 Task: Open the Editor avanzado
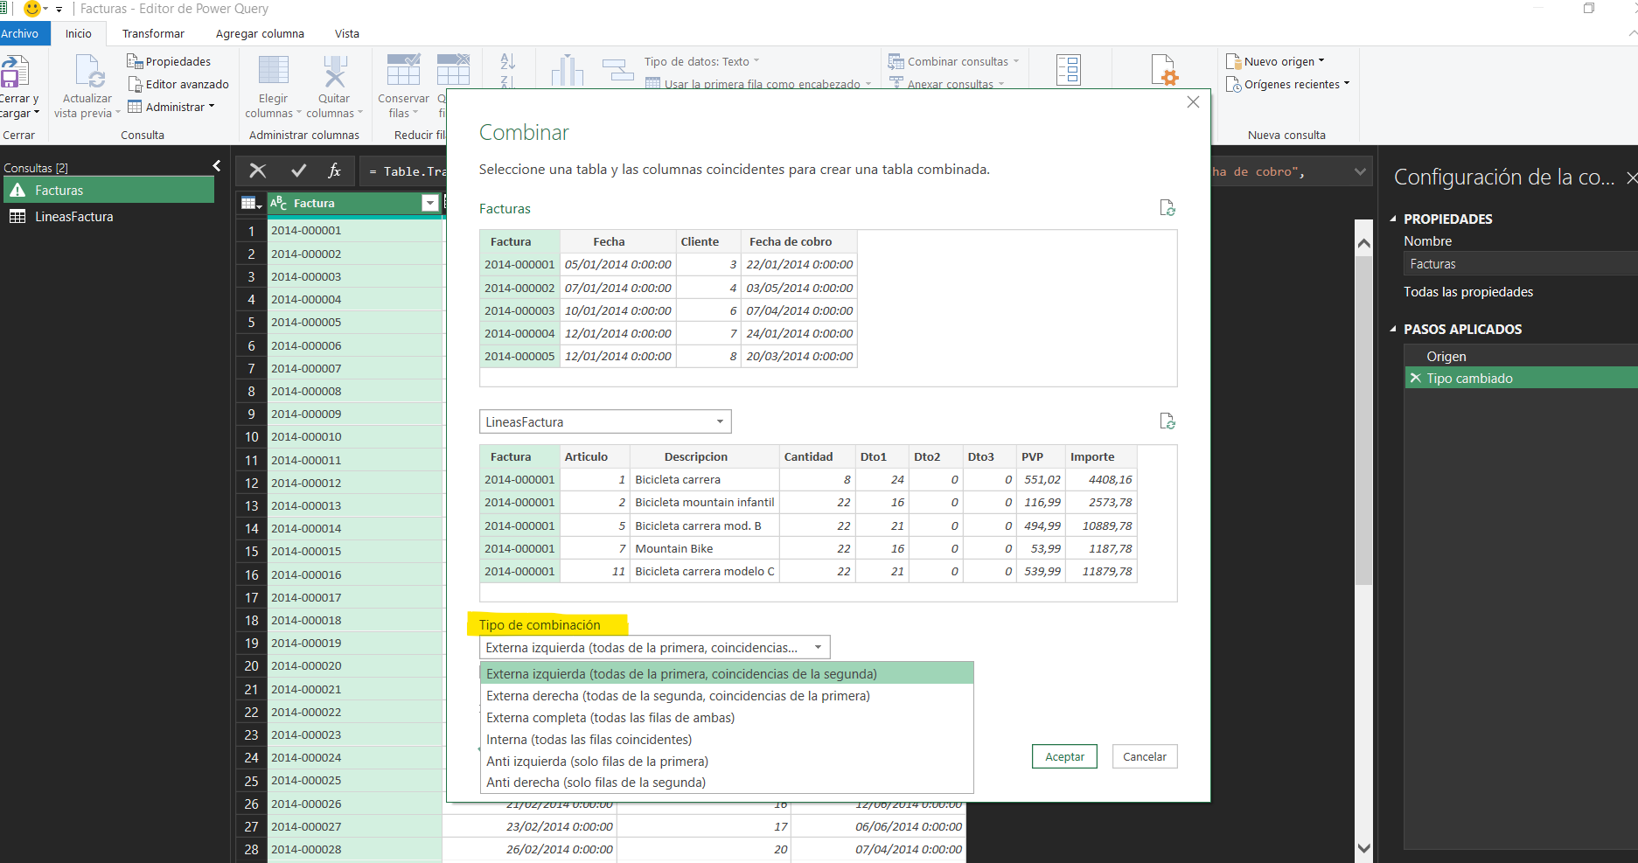[x=178, y=84]
